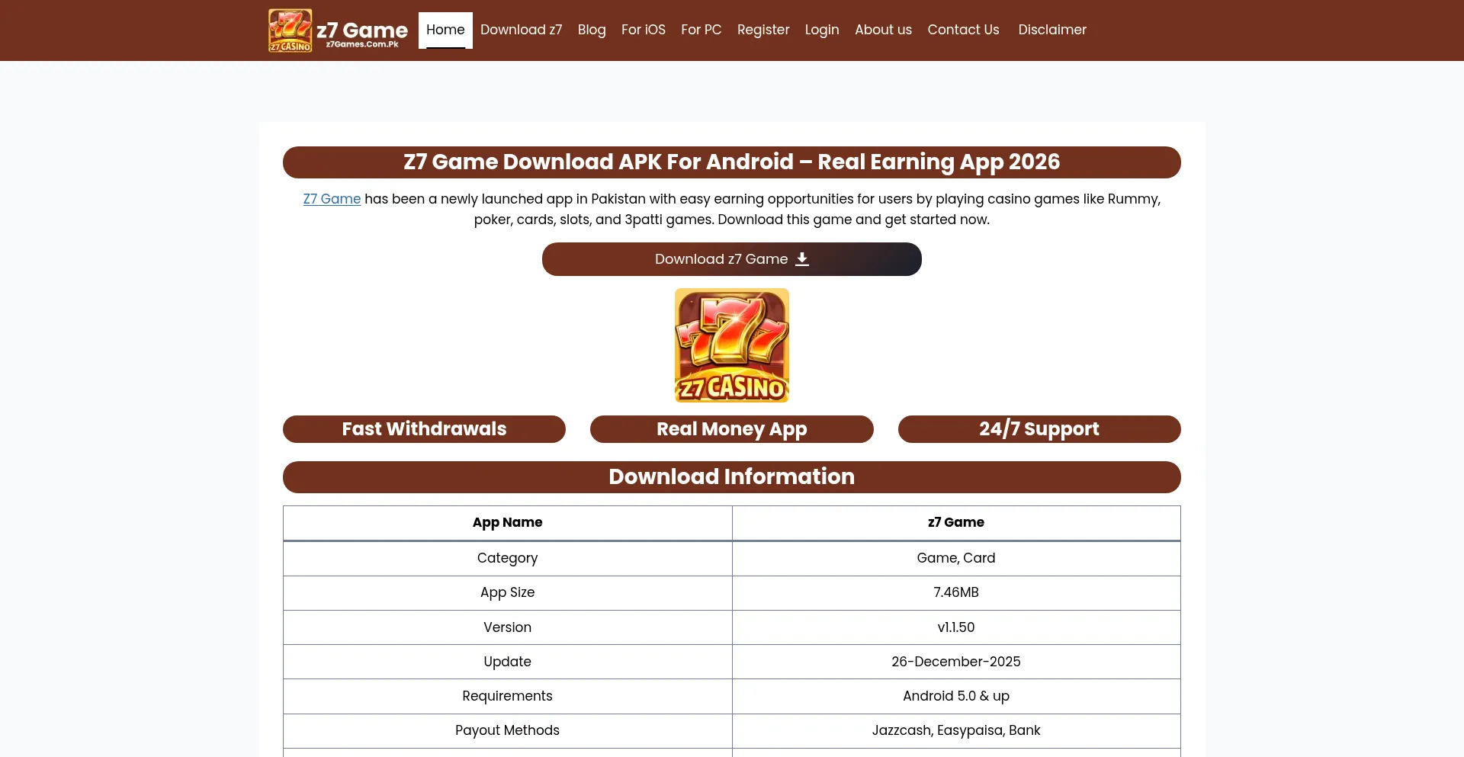Click the Fast Withdrawals badge

424,429
